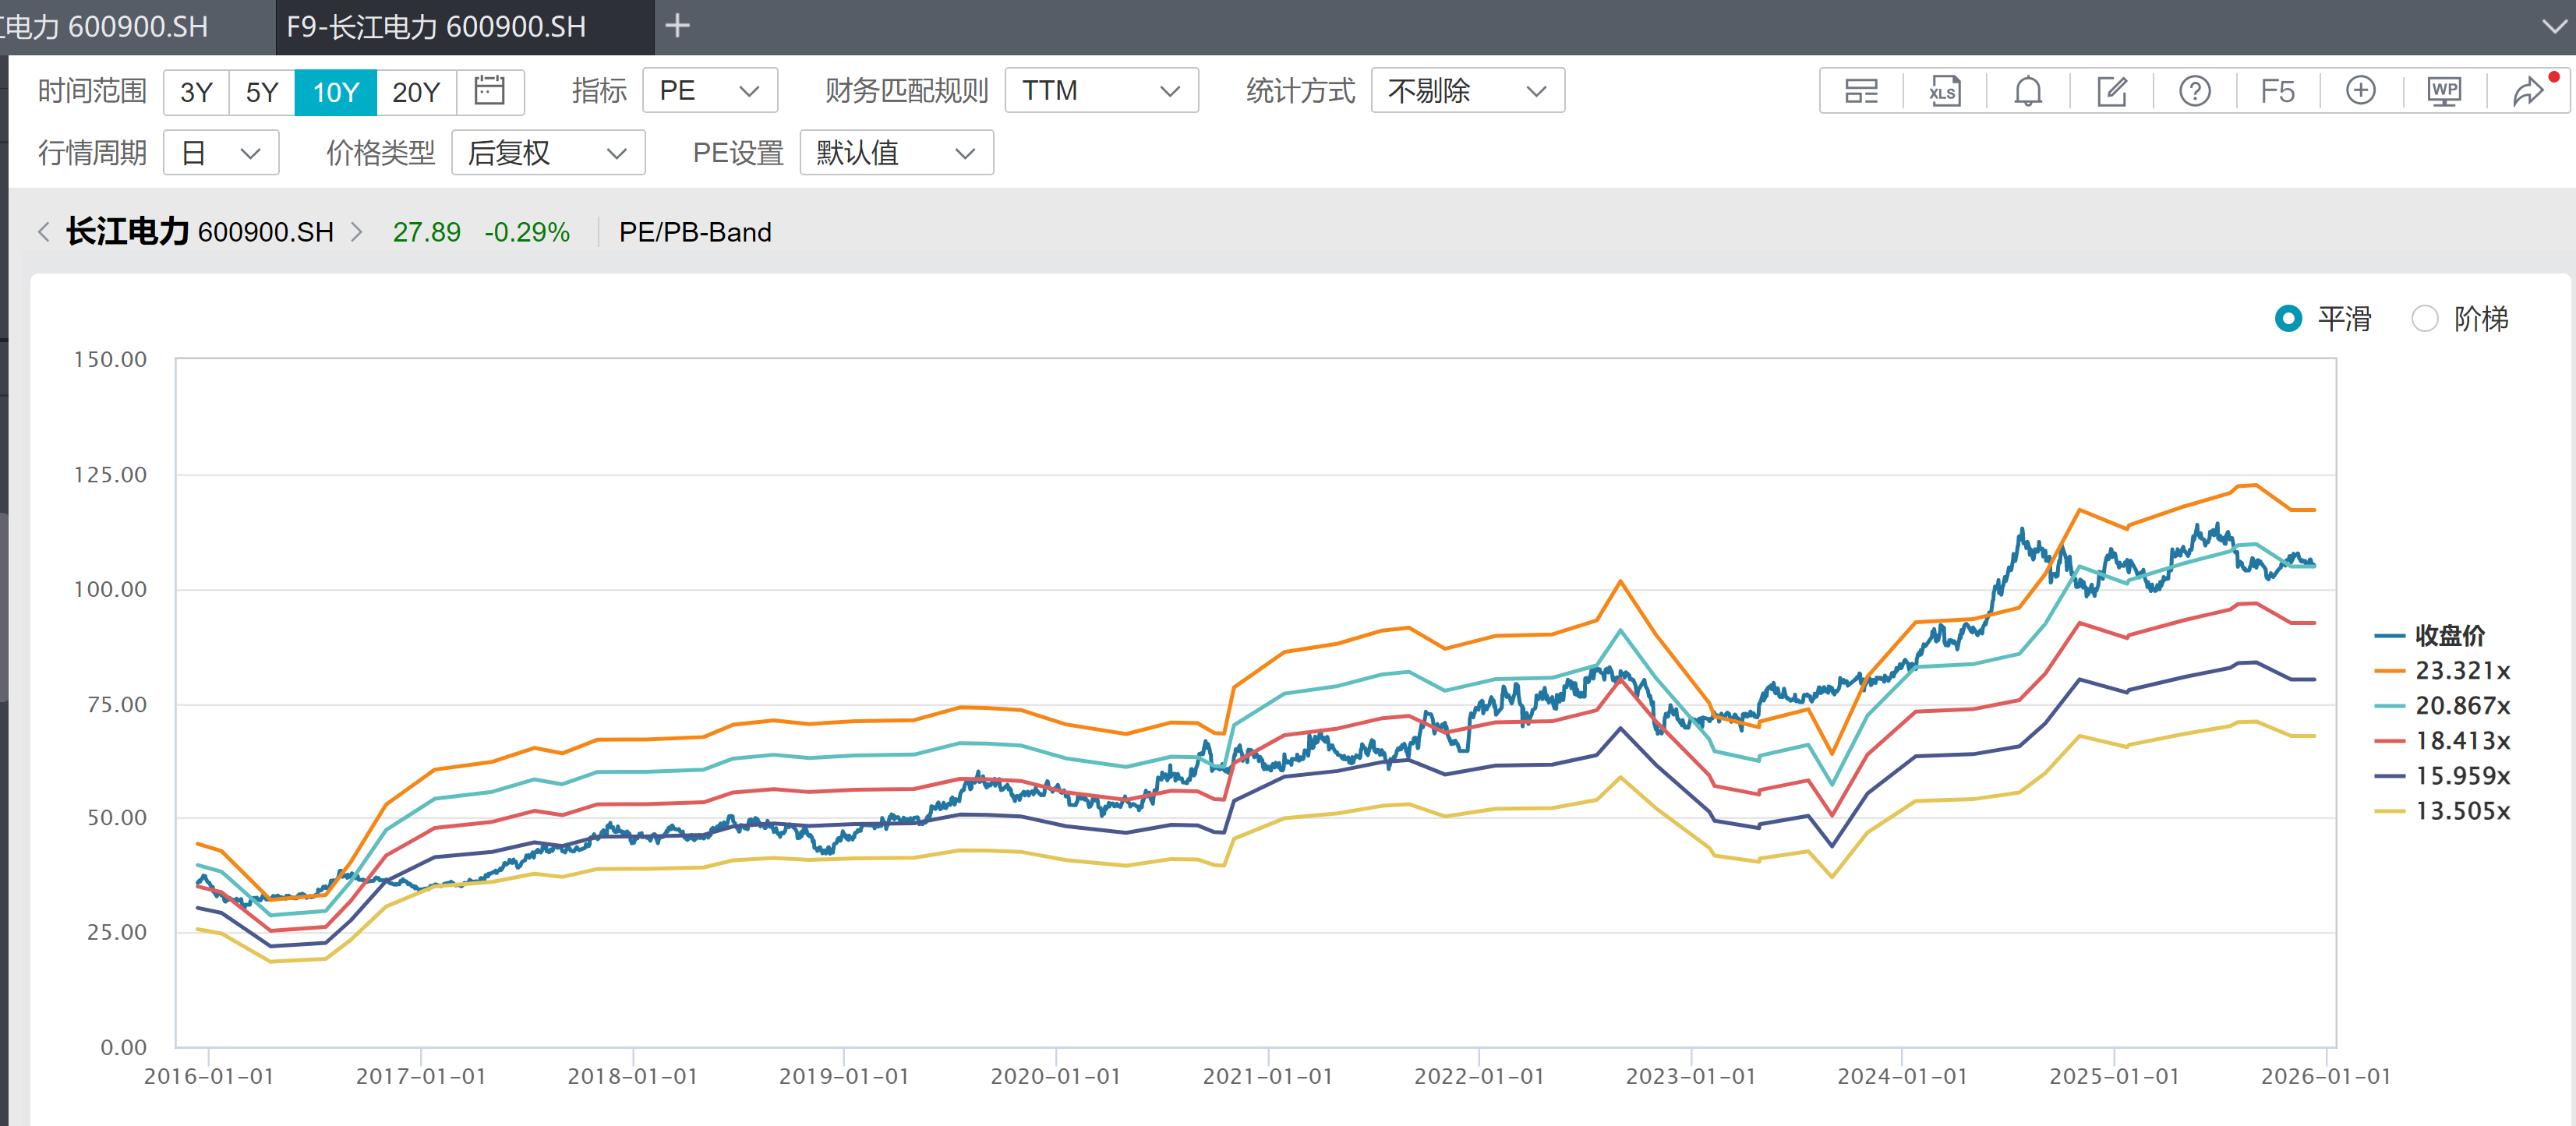Open the edit note pencil icon
The width and height of the screenshot is (2576, 1126).
[2111, 91]
